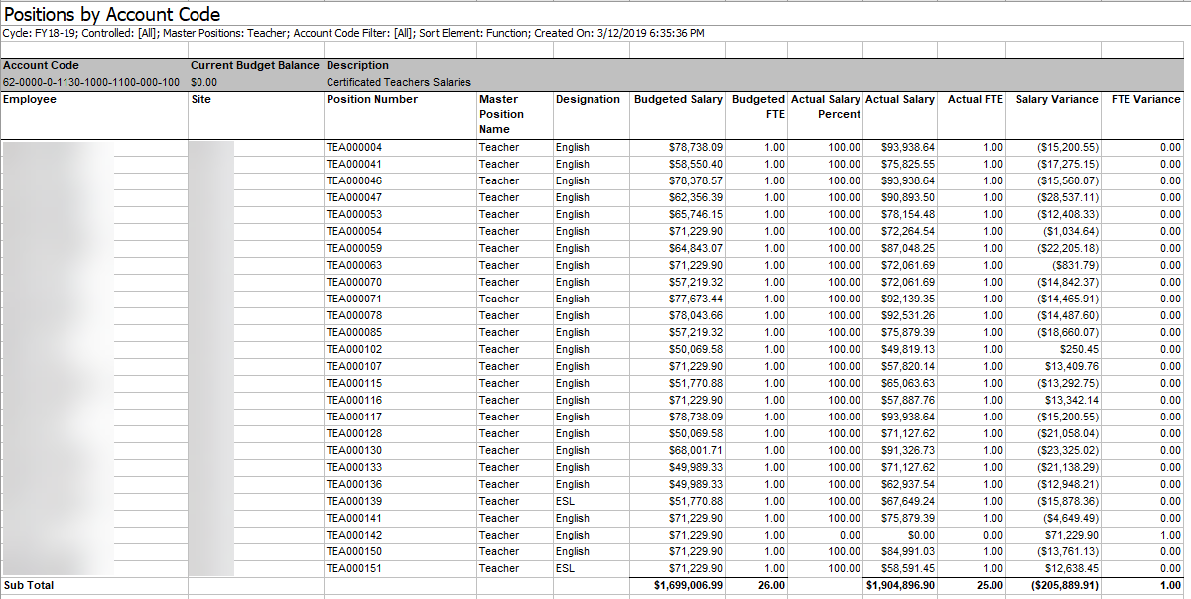Select salary variance $12,638.45
The height and width of the screenshot is (599, 1191).
(x=1073, y=569)
